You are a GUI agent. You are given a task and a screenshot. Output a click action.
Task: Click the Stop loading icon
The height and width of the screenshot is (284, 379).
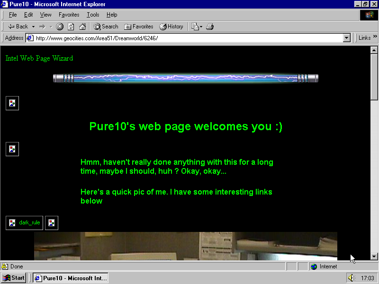(60, 27)
